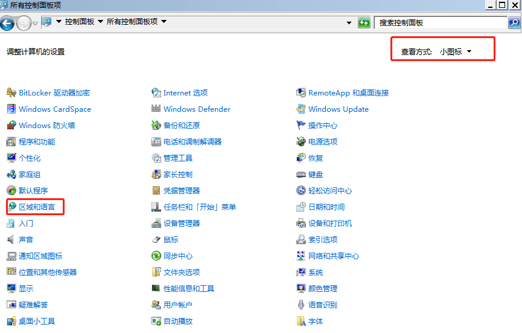Open the 用户帐户 link
Viewport: 522px width, 333px height.
pyautogui.click(x=177, y=305)
